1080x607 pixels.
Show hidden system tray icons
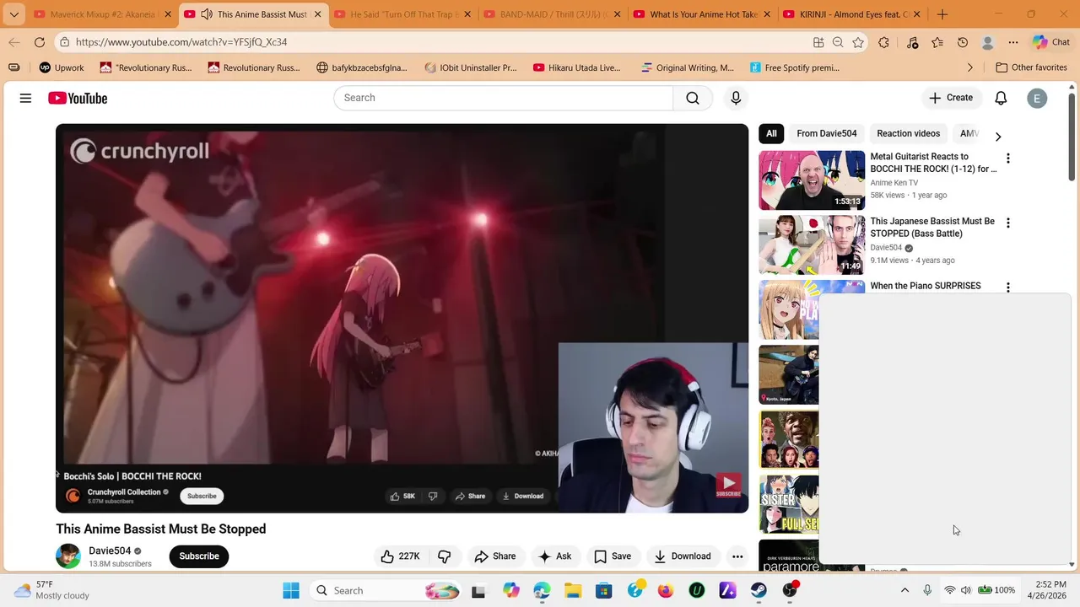coord(904,590)
